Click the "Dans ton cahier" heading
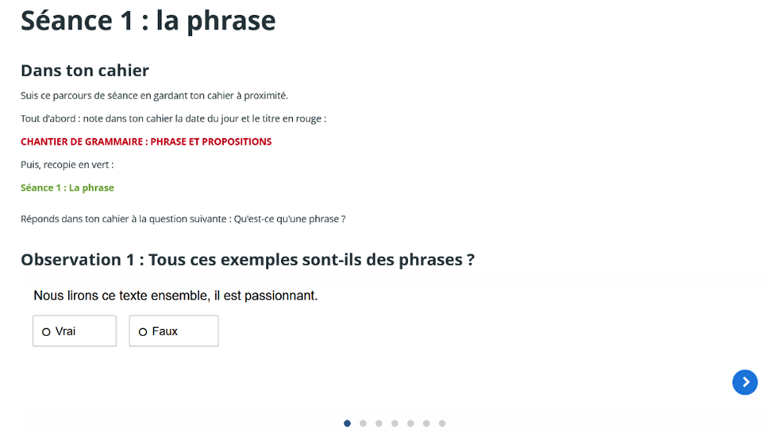This screenshot has width=766, height=445. [85, 71]
